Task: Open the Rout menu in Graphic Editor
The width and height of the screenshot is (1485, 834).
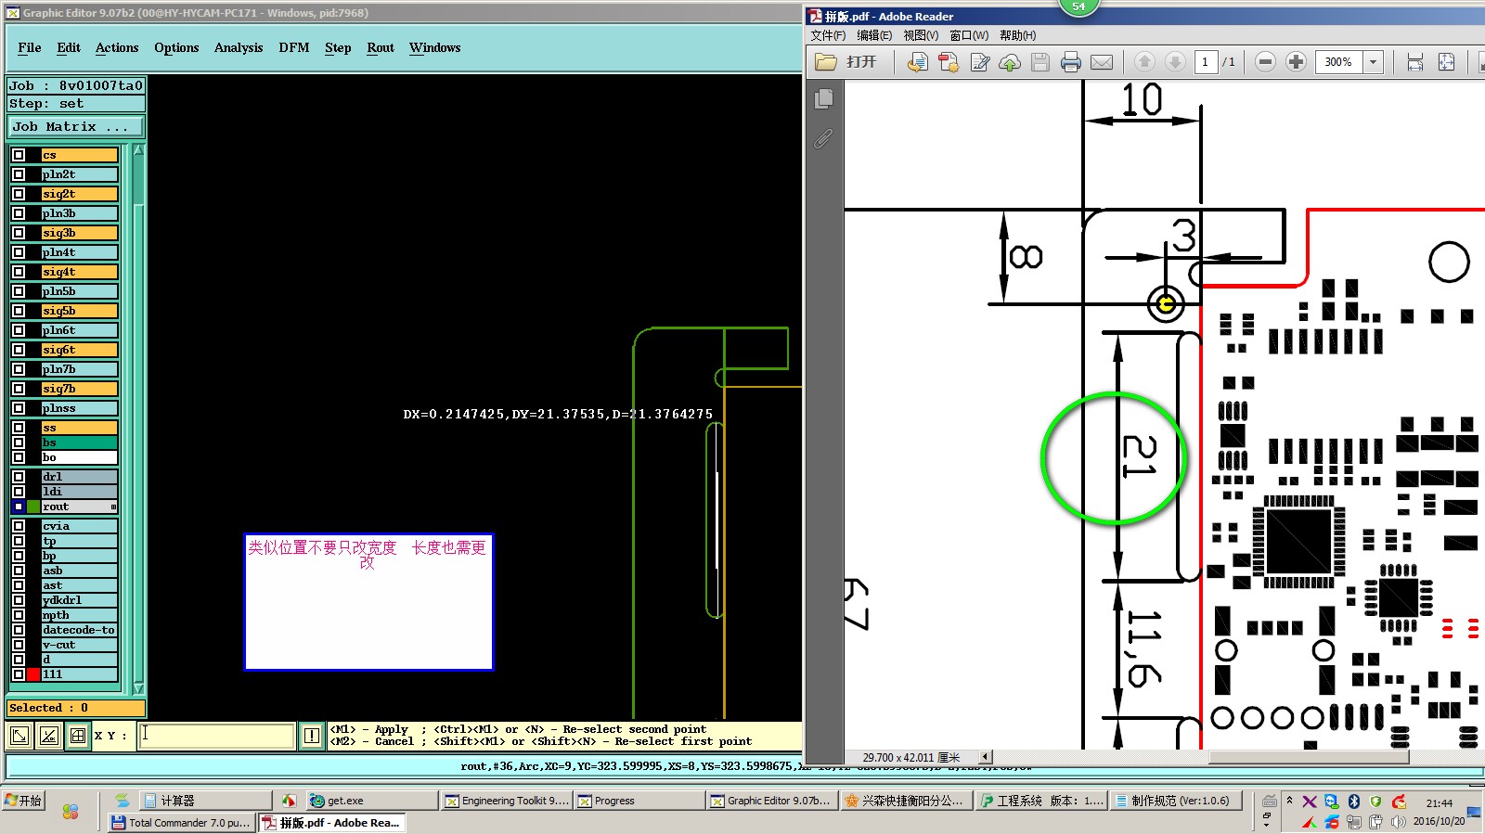Action: (381, 48)
